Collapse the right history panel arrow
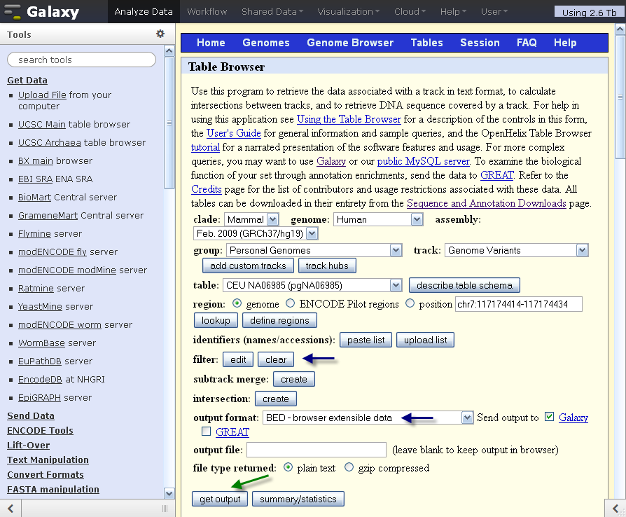This screenshot has width=626, height=517. click(615, 508)
